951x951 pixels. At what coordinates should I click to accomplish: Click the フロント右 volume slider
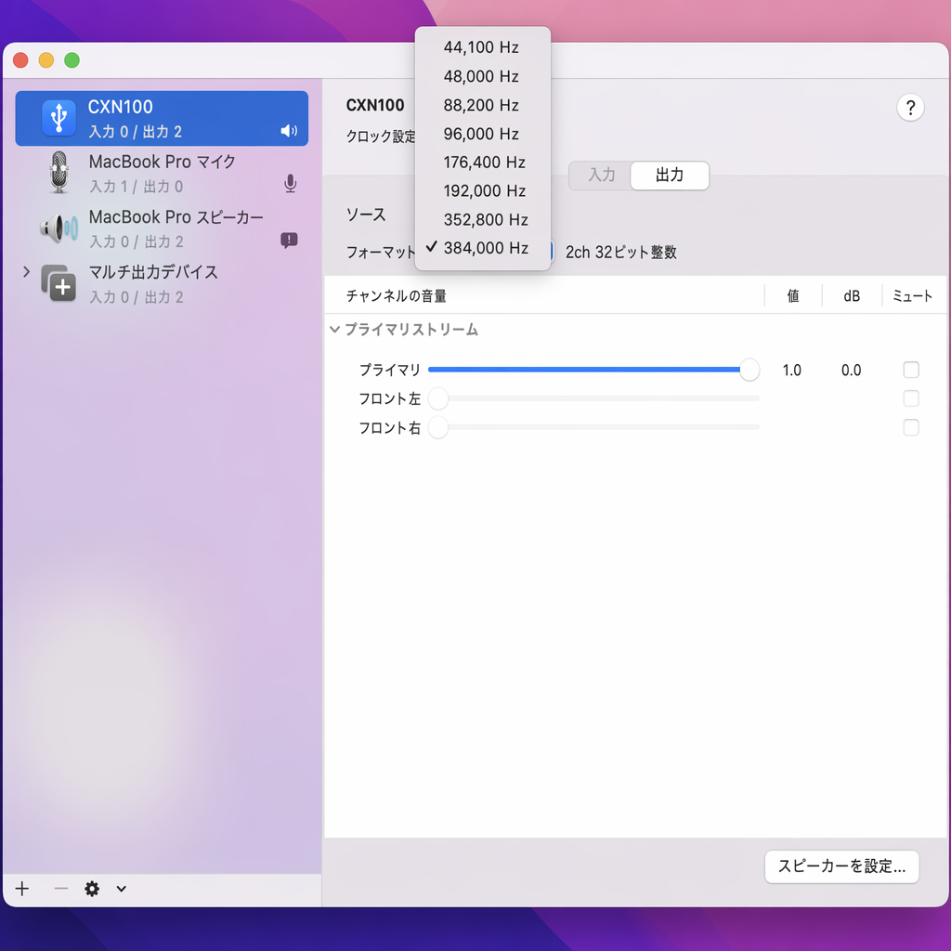pyautogui.click(x=594, y=427)
